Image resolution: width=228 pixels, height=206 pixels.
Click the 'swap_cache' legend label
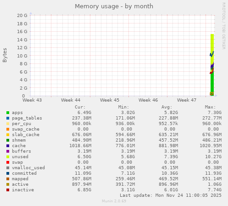click(x=26, y=129)
